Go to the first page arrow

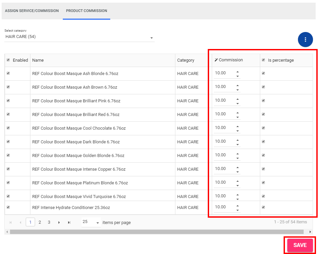point(10,222)
